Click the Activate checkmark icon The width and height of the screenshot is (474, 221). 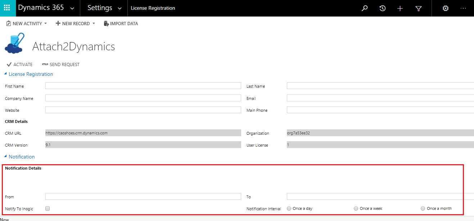(x=9, y=65)
